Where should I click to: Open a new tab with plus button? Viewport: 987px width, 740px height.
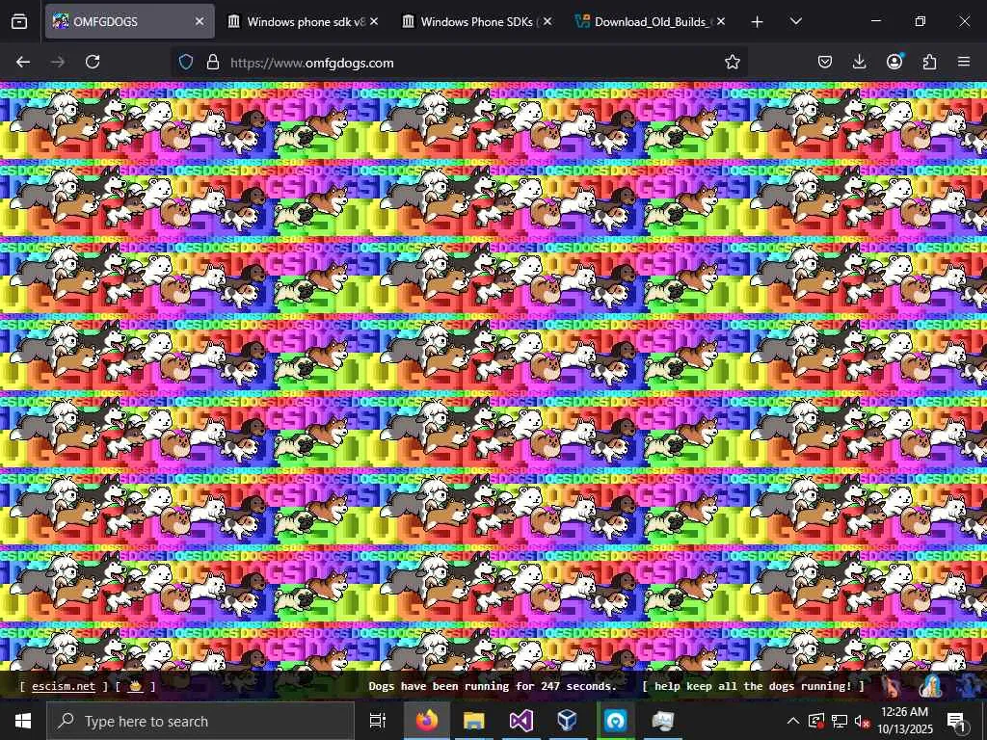click(x=758, y=22)
